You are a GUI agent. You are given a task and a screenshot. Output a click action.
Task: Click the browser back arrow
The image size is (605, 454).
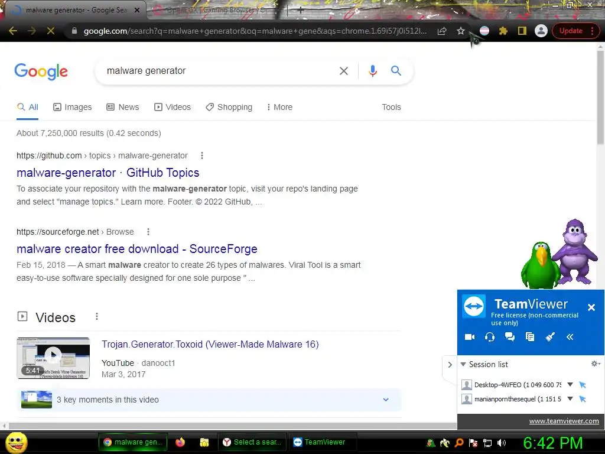click(x=13, y=31)
